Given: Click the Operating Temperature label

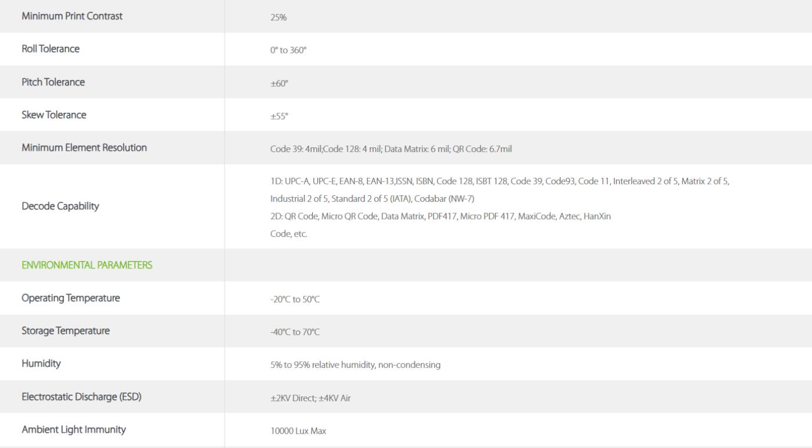Looking at the screenshot, I should [x=71, y=298].
